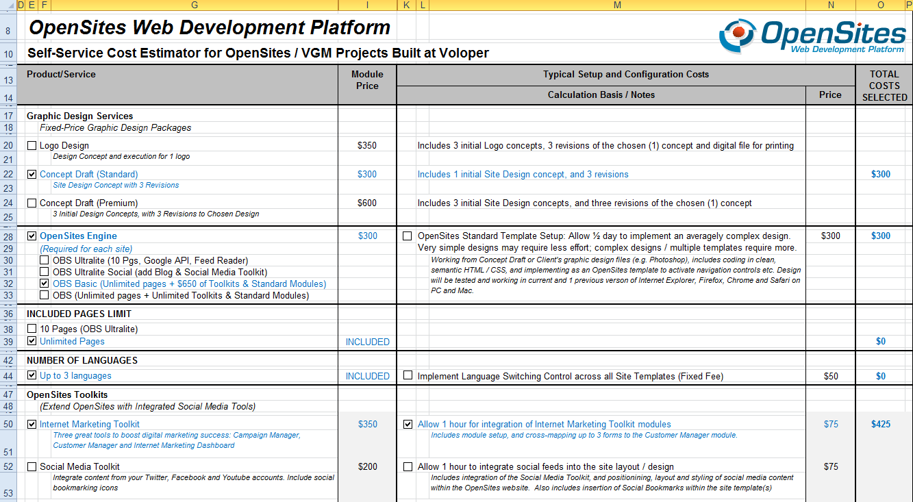Click the Graphic Design Services heading

80,116
